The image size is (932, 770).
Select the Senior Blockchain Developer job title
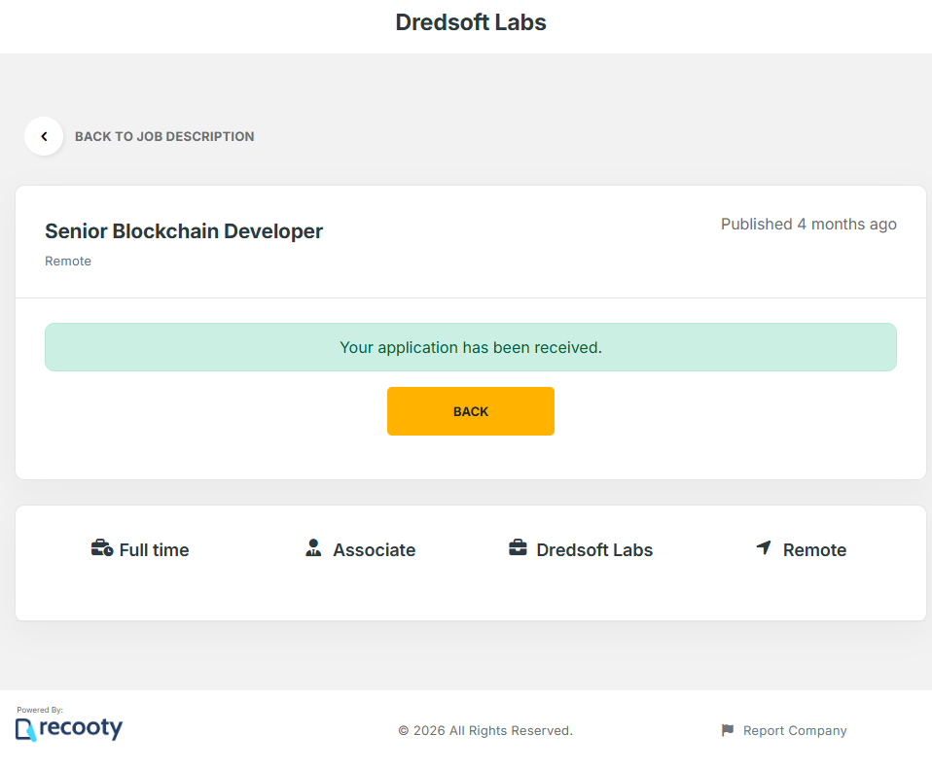click(184, 231)
